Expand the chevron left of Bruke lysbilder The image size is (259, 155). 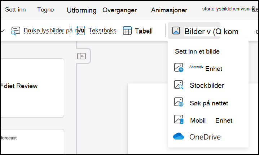pyautogui.click(x=3, y=31)
